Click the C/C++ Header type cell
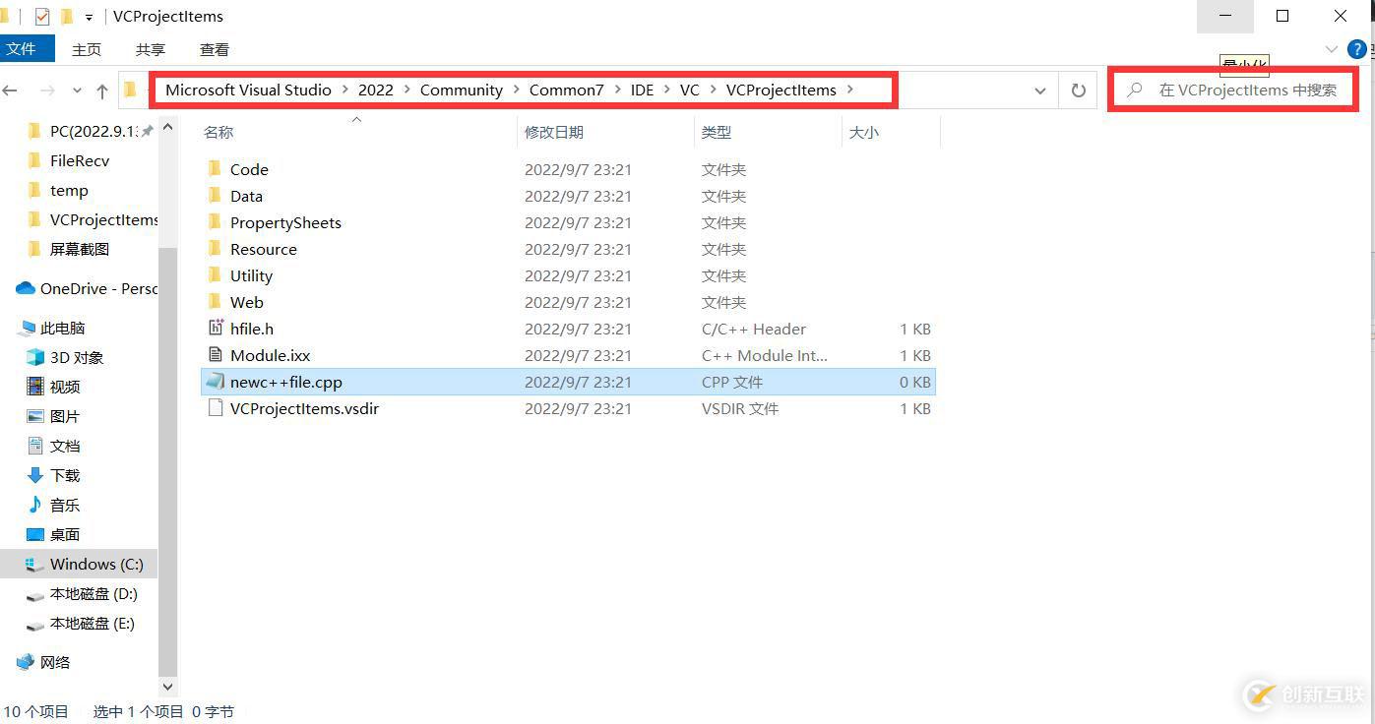 click(754, 329)
